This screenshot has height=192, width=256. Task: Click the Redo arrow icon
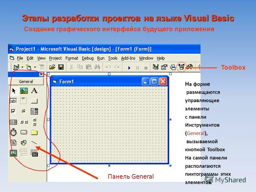click(117, 67)
